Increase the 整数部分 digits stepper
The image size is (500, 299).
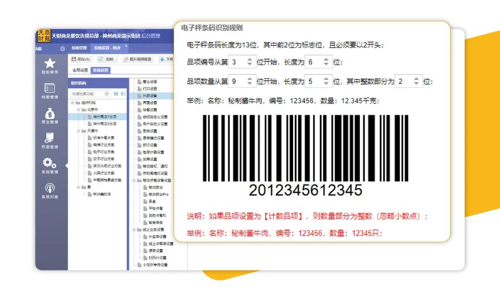[416, 79]
